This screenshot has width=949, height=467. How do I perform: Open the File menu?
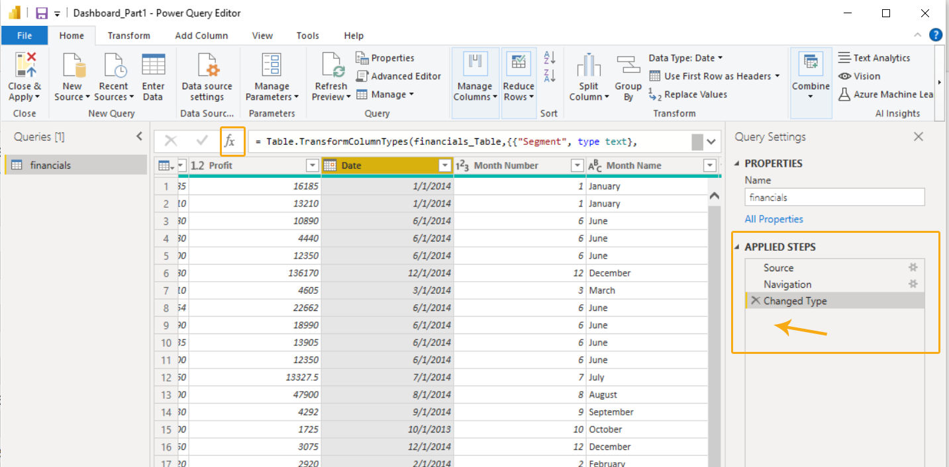point(25,36)
